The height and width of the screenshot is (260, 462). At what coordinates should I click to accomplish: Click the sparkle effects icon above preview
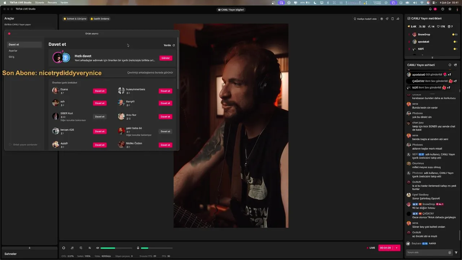pyautogui.click(x=387, y=19)
